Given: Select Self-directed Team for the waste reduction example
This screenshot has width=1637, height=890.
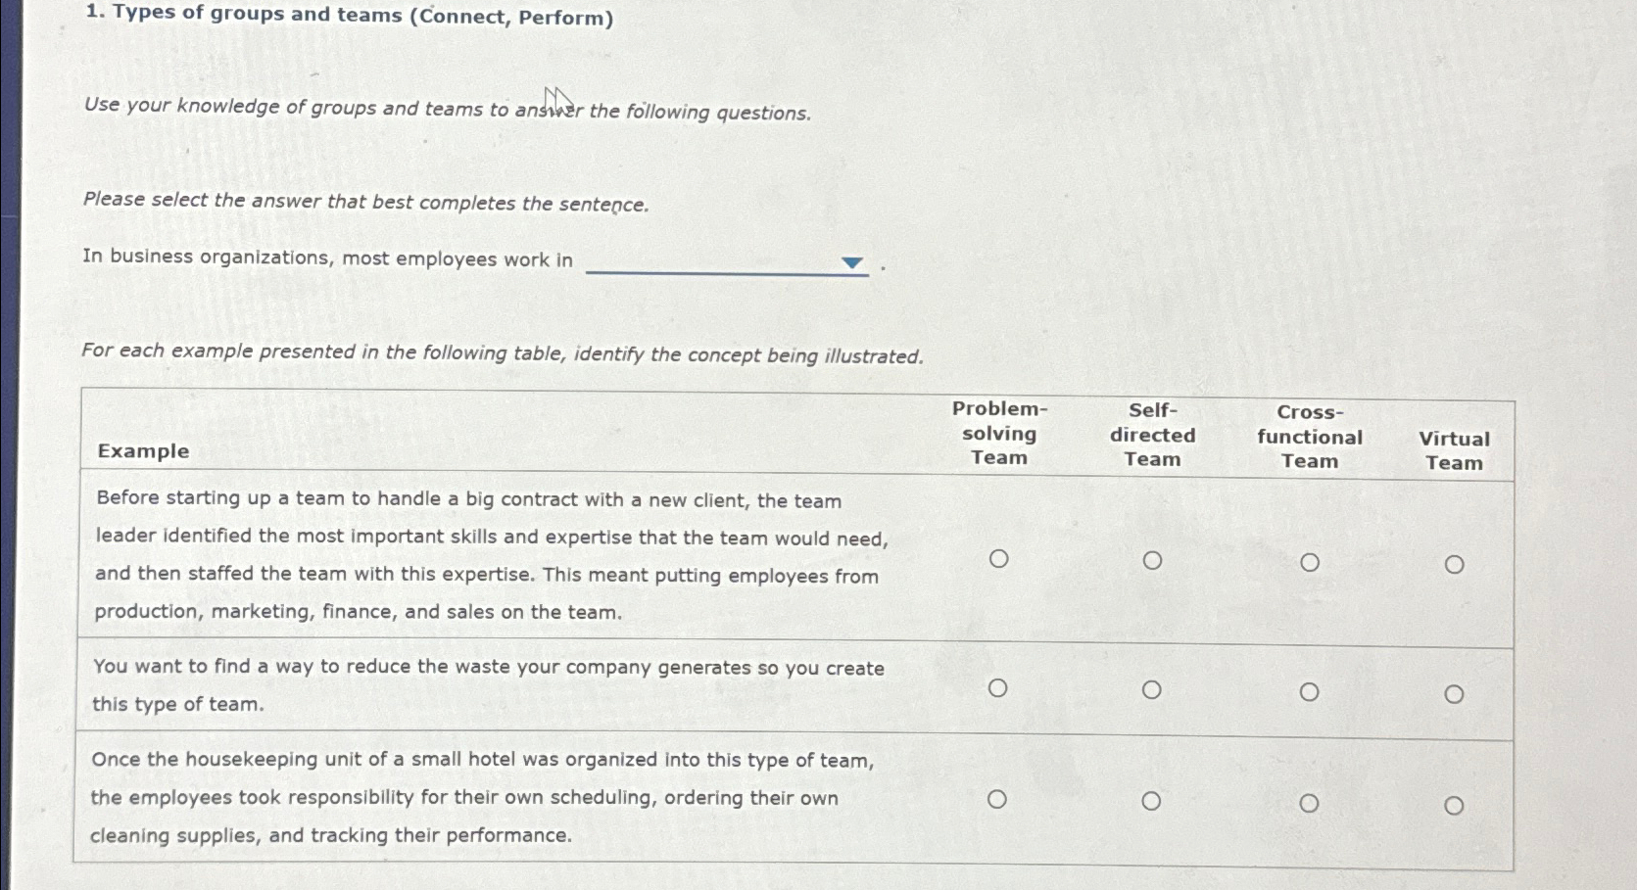Looking at the screenshot, I should 1153,688.
